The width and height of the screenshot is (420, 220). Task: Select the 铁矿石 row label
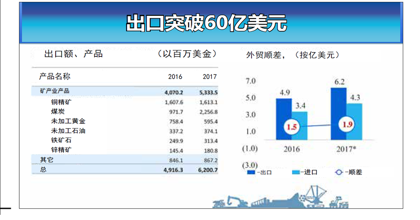click(x=61, y=140)
